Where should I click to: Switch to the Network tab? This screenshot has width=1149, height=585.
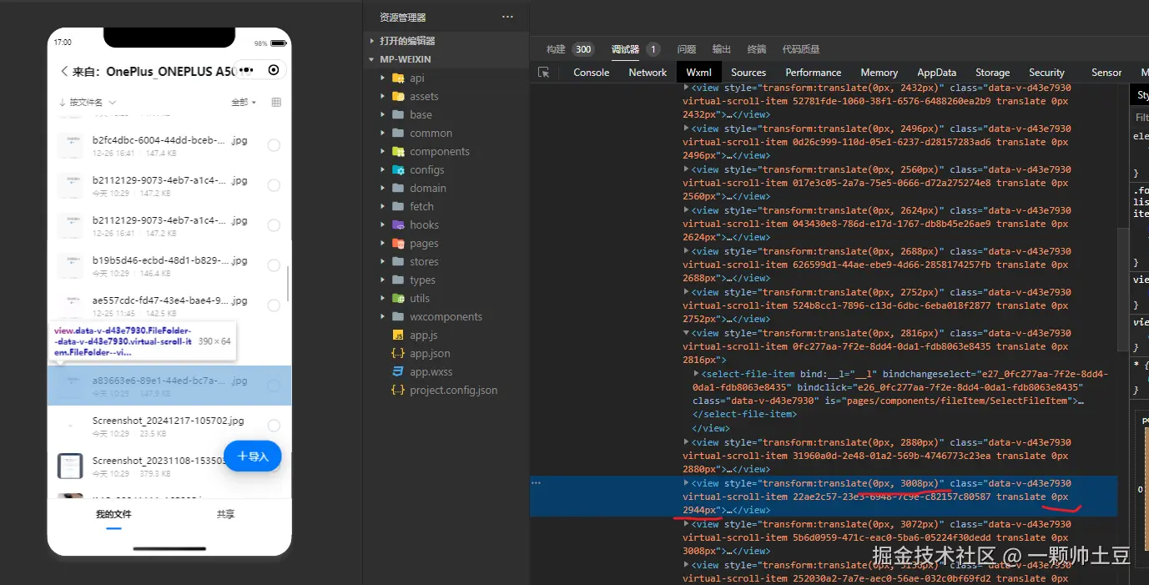point(648,73)
